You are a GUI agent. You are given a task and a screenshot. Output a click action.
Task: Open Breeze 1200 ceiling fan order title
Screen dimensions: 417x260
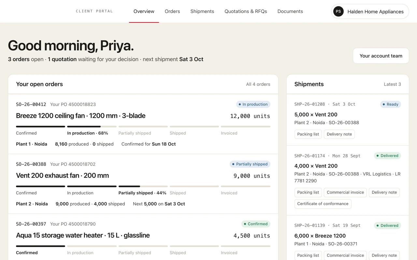[x=81, y=116]
